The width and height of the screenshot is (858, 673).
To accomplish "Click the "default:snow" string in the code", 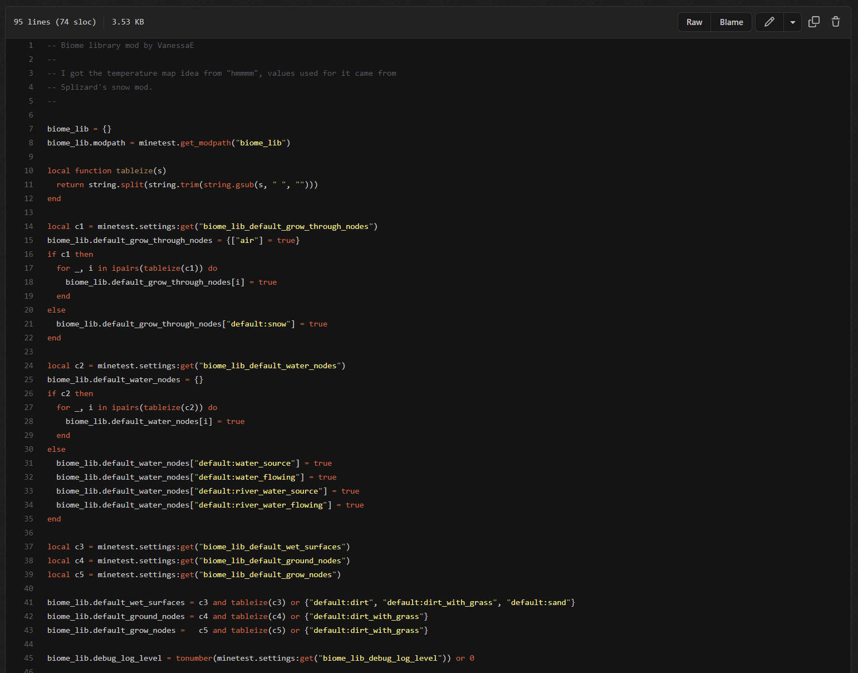I will (258, 324).
